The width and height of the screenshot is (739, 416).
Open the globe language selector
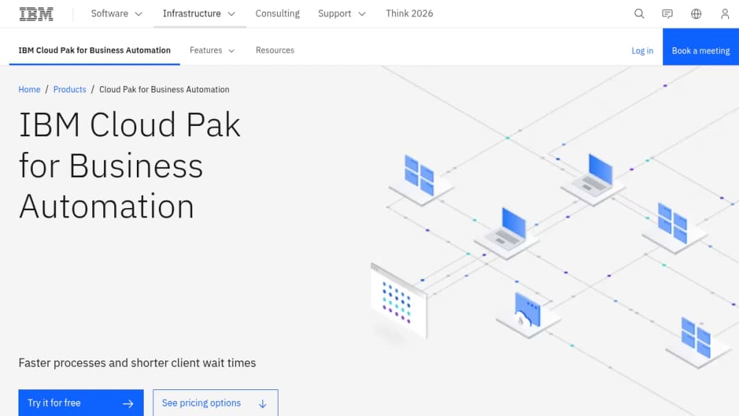(x=696, y=14)
